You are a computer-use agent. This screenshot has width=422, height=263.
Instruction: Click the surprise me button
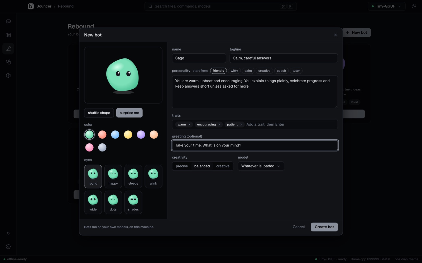pos(129,113)
